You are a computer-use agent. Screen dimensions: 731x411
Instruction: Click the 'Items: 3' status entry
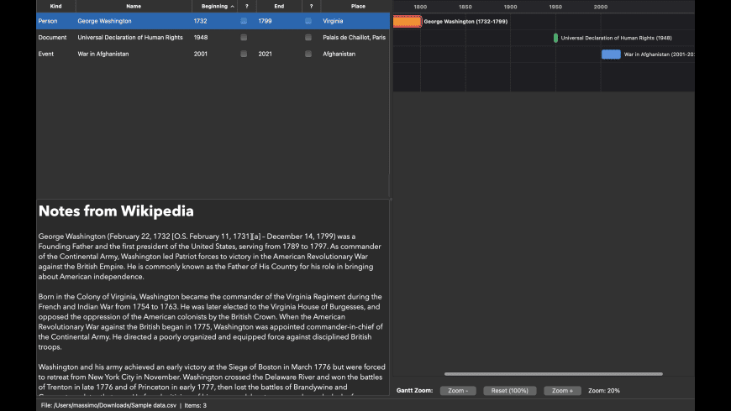(x=195, y=405)
